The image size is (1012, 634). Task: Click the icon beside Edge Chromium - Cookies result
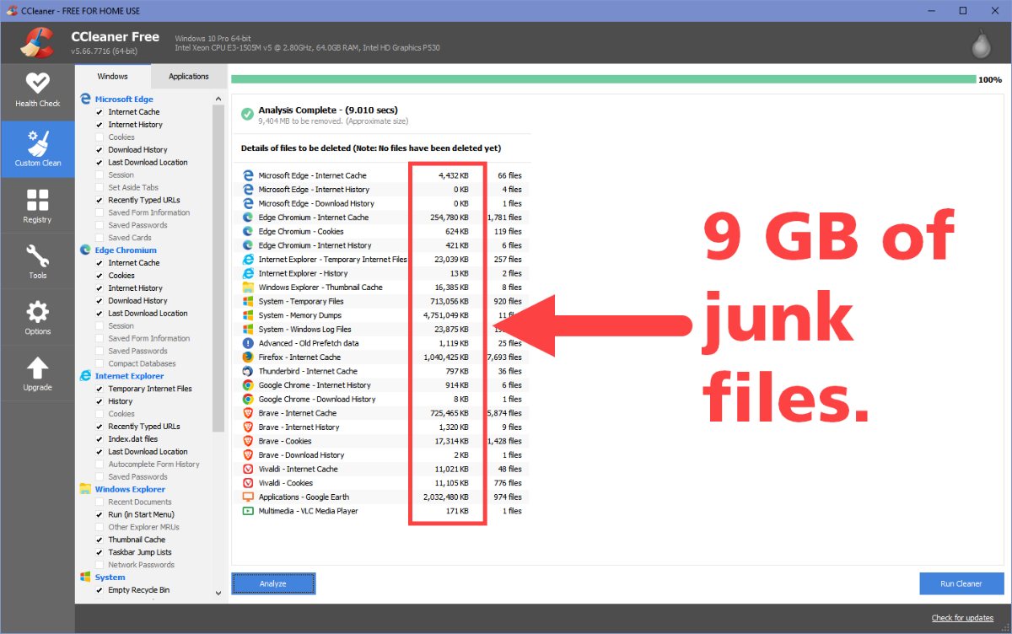tap(248, 231)
